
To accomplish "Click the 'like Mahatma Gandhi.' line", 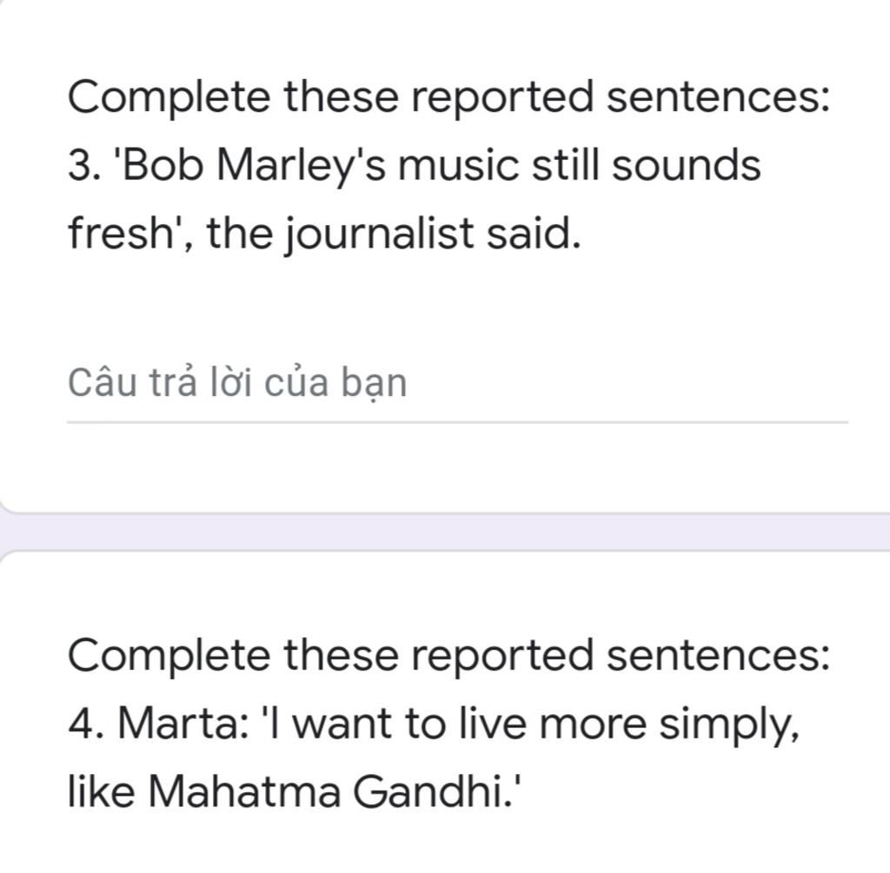I will 294,791.
